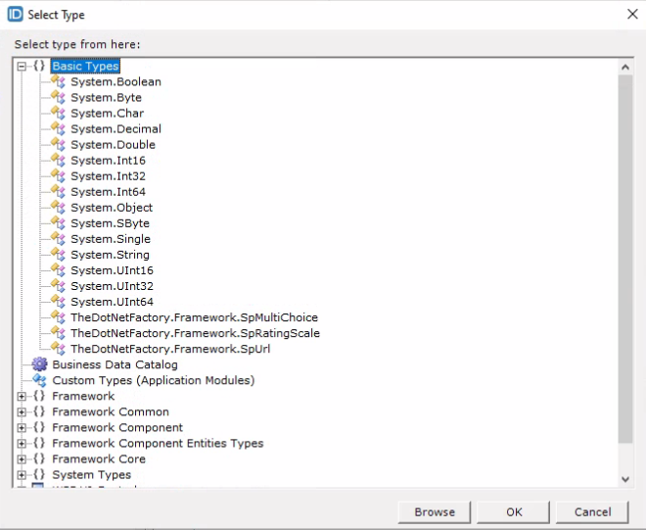646x530 pixels.
Task: Collapse the Basic Types node
Action: [x=22, y=67]
